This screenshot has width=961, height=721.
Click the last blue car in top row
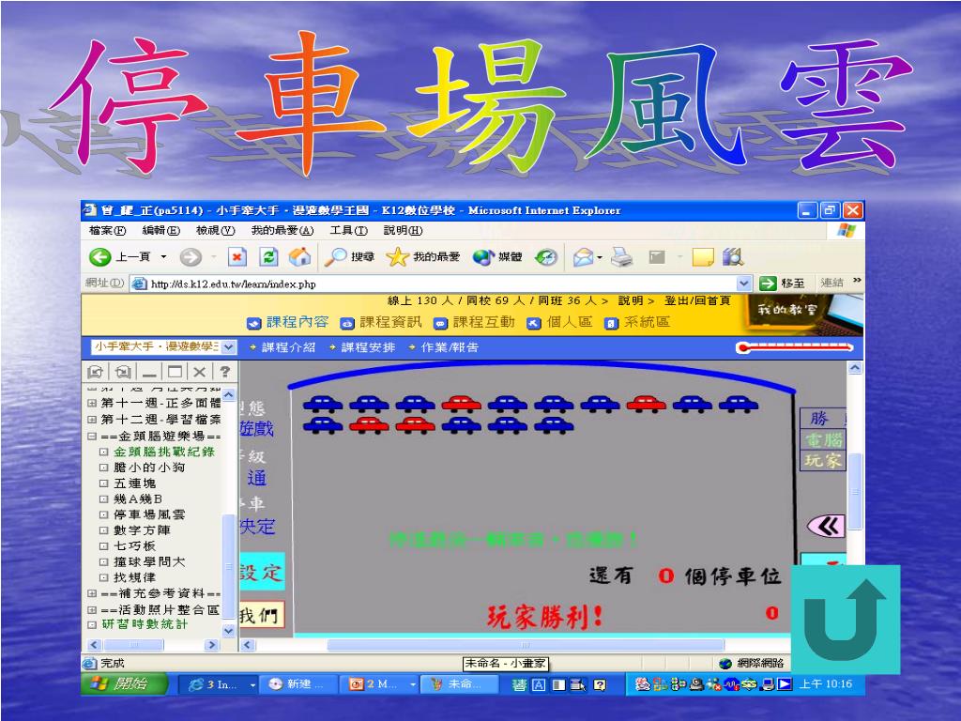tap(739, 404)
